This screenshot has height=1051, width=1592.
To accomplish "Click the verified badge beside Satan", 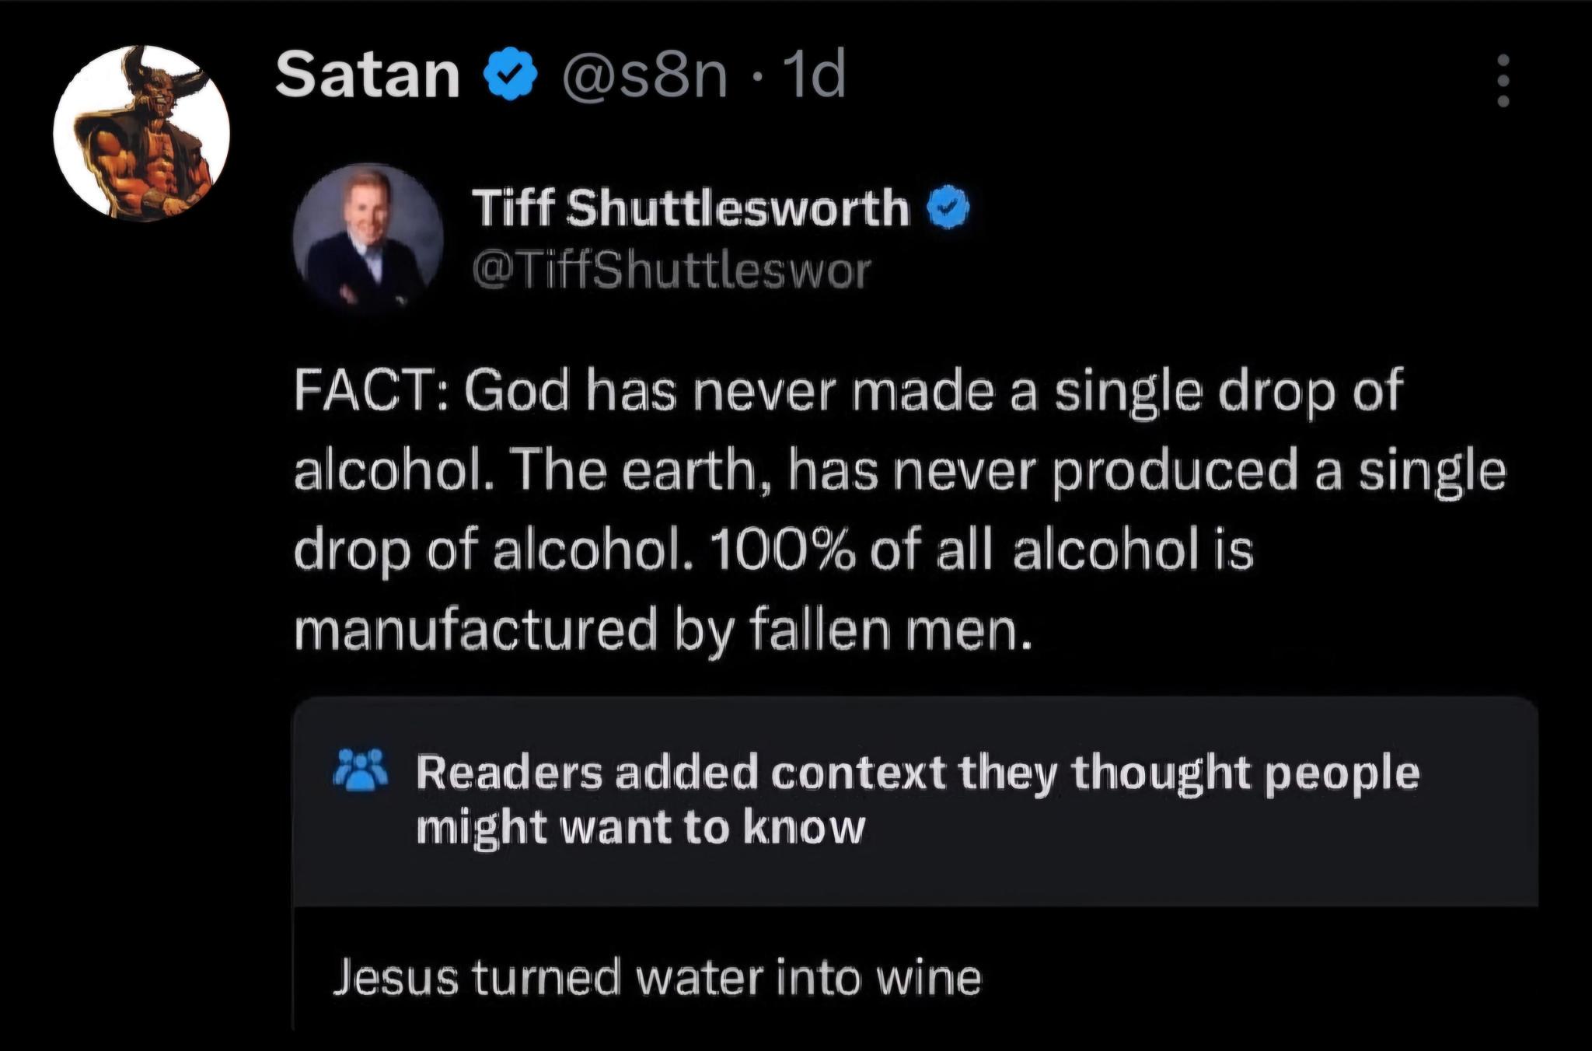I will 509,77.
